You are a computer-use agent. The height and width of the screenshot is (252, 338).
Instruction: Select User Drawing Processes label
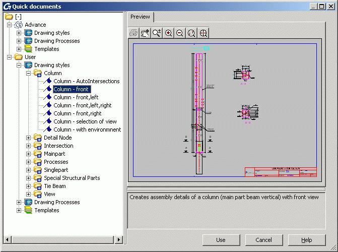pyautogui.click(x=57, y=202)
